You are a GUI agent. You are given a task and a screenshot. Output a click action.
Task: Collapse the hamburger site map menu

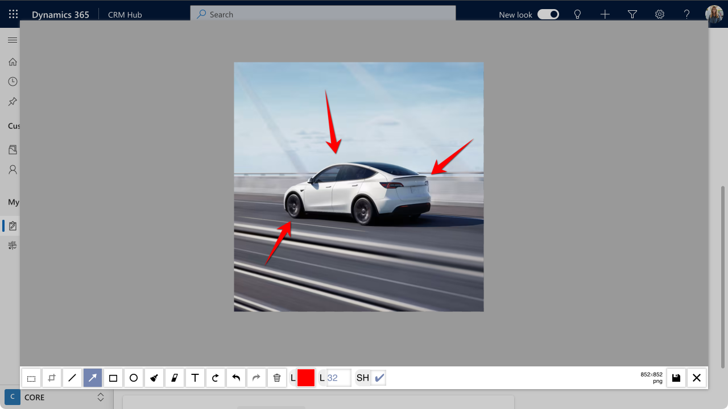(x=13, y=40)
